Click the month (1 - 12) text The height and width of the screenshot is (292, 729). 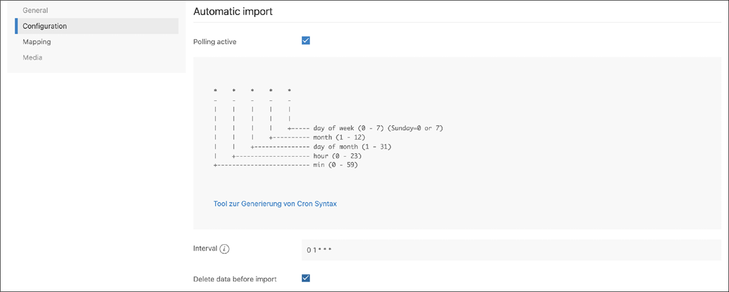point(347,137)
